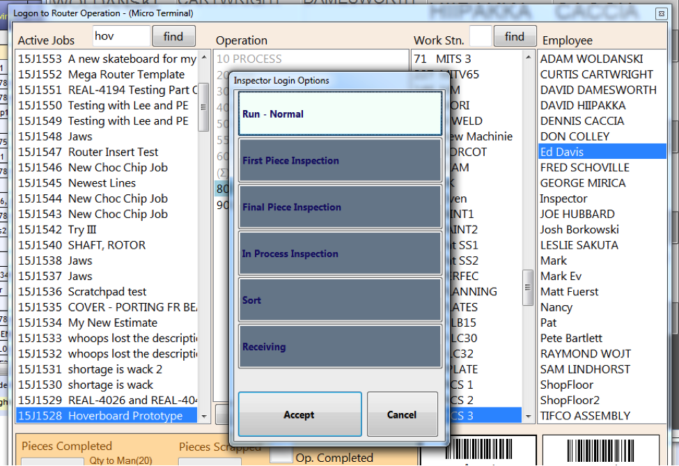Image resolution: width=679 pixels, height=466 pixels.
Task: Select employee DENNIS CACCIA
Action: [577, 121]
